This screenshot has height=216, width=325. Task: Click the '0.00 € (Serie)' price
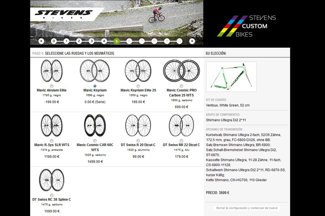(95, 102)
